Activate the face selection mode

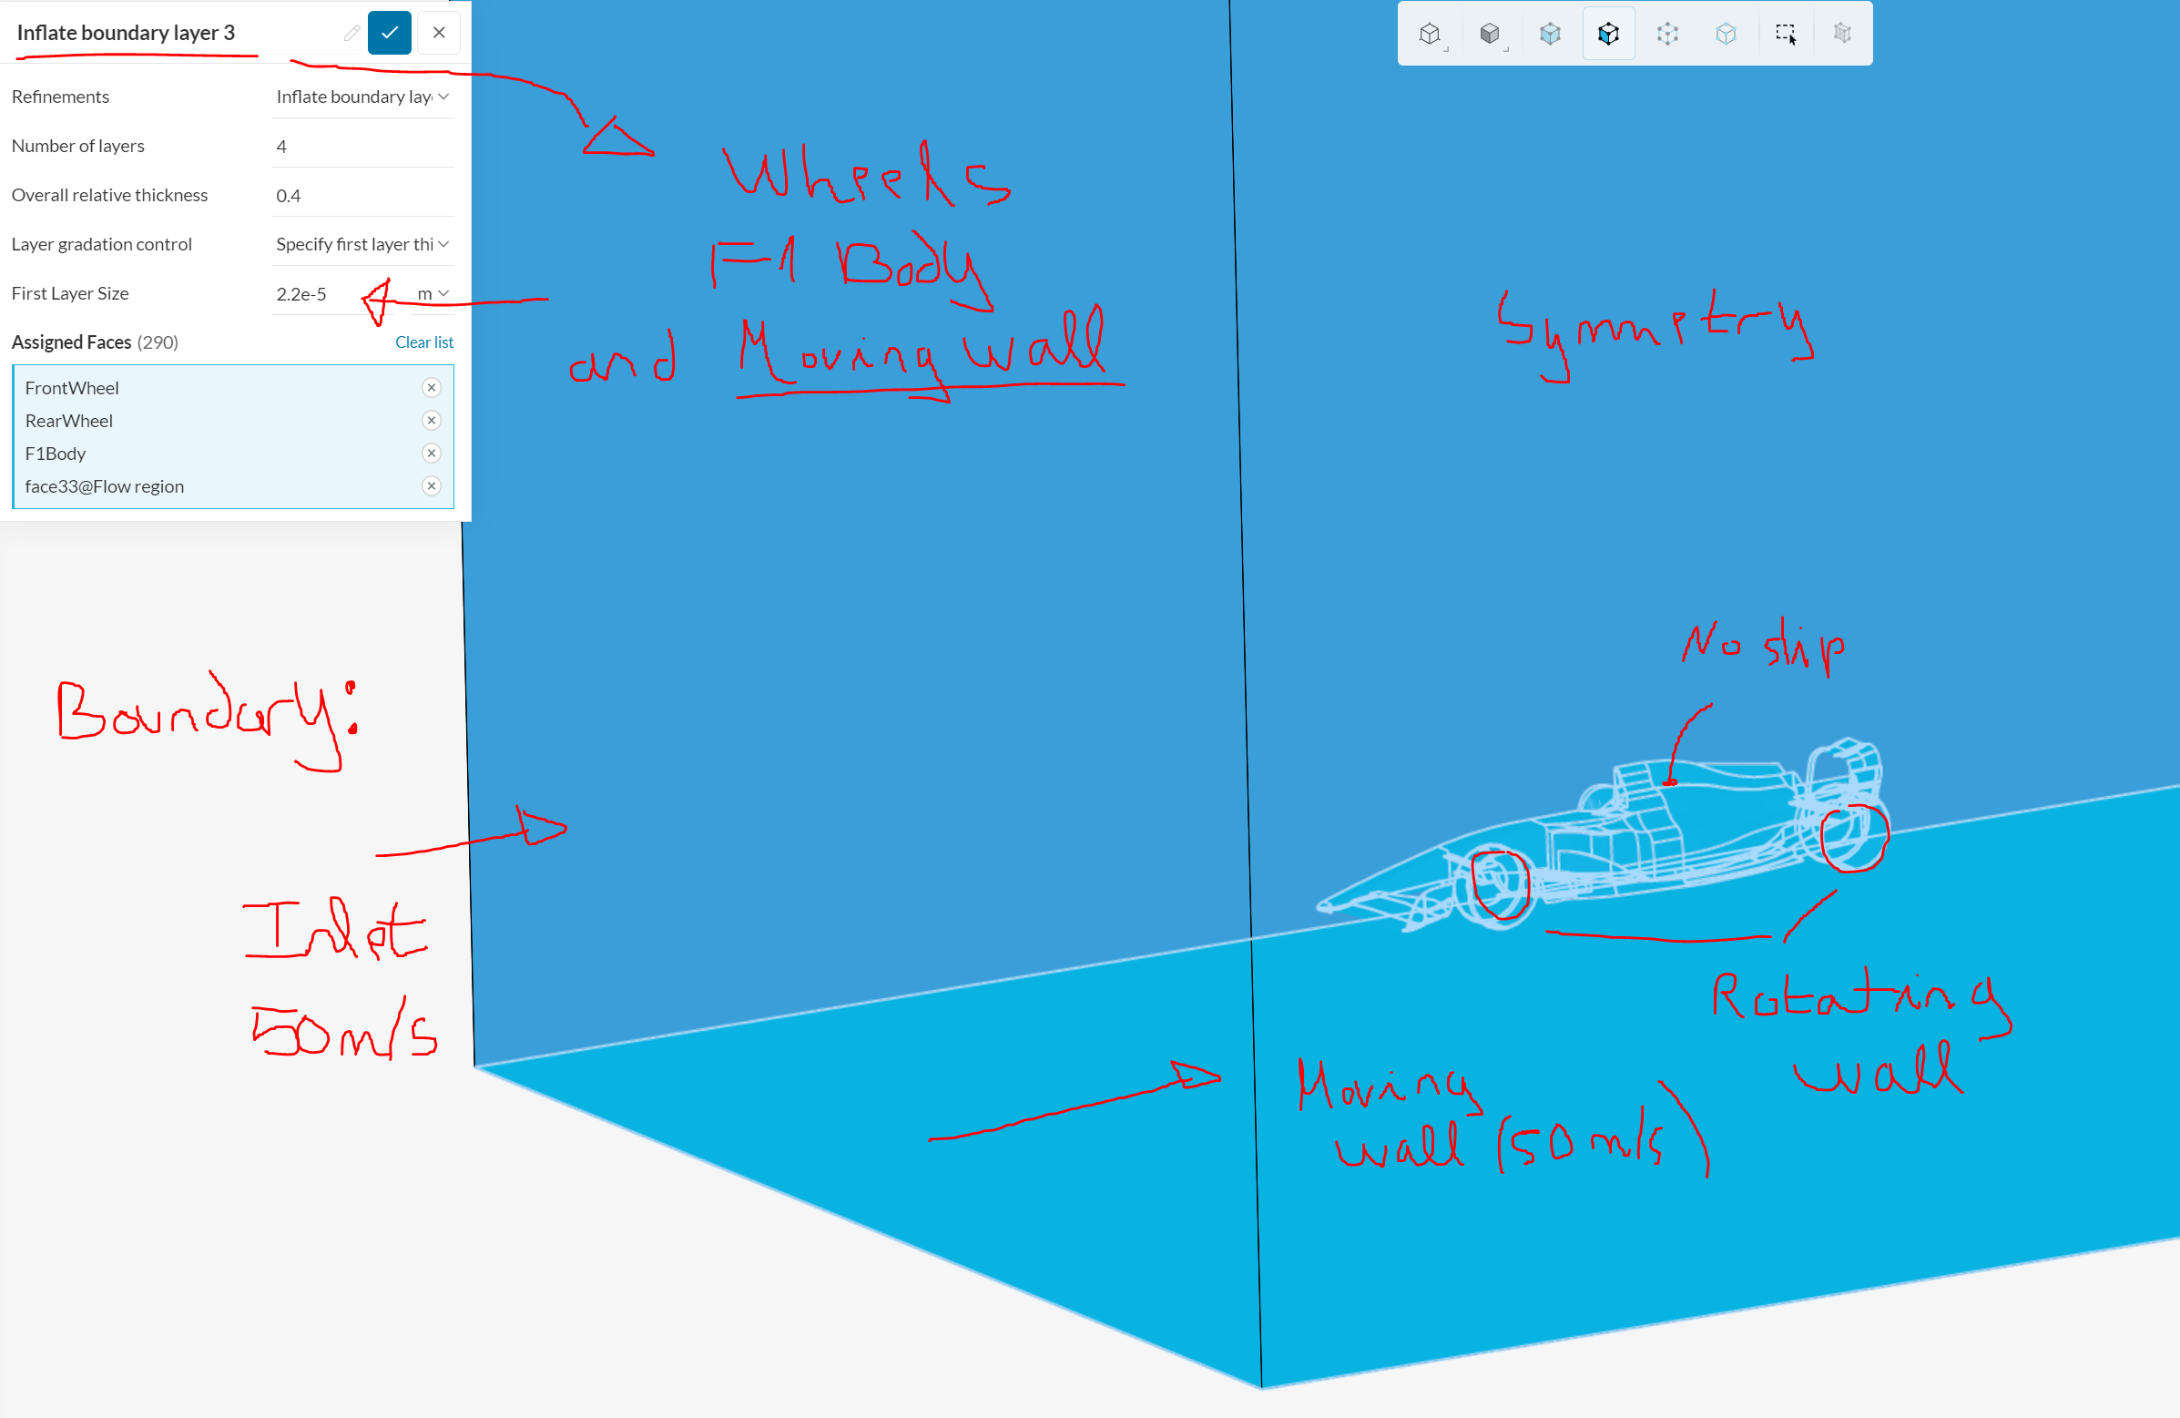pos(1608,34)
